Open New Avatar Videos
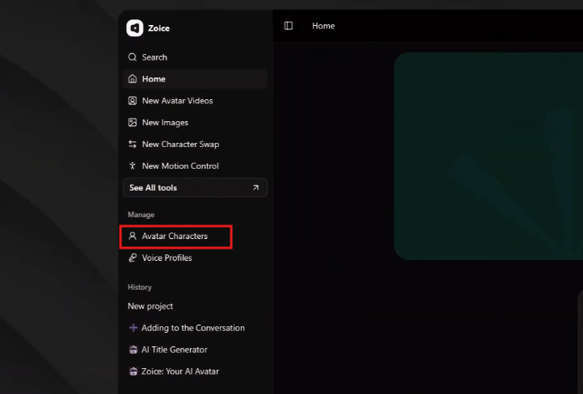583x394 pixels. (195, 101)
